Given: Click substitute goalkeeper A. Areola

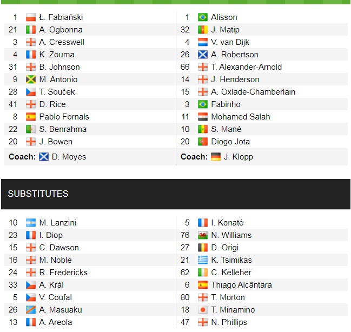Looking at the screenshot, I should [x=56, y=322].
